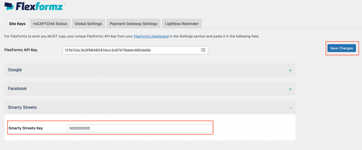Expand Google section with plus icon
The height and width of the screenshot is (150, 362).
tap(290, 70)
